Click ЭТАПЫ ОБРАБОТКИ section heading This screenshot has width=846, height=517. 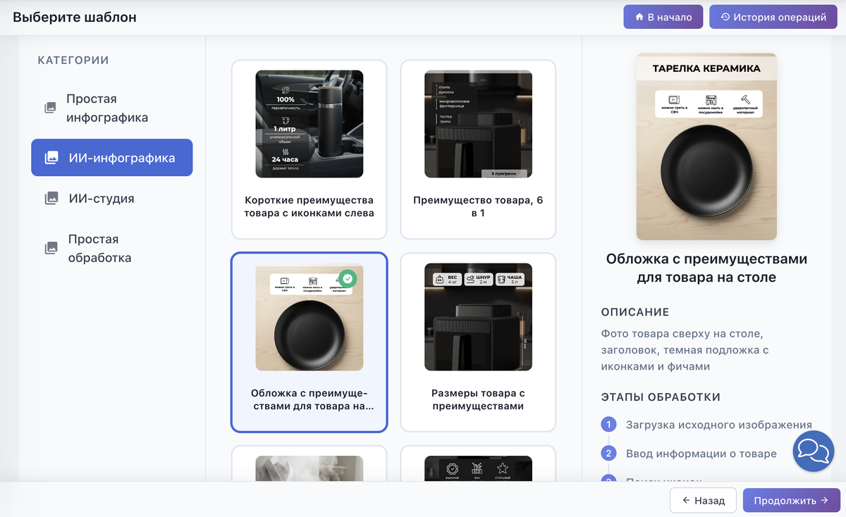pos(661,397)
